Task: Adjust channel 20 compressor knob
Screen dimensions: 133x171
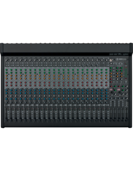Action: coord(97,65)
